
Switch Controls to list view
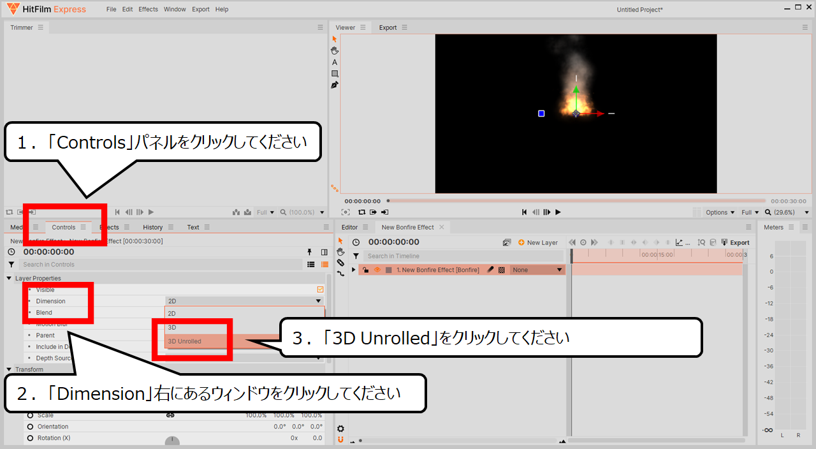(x=311, y=264)
